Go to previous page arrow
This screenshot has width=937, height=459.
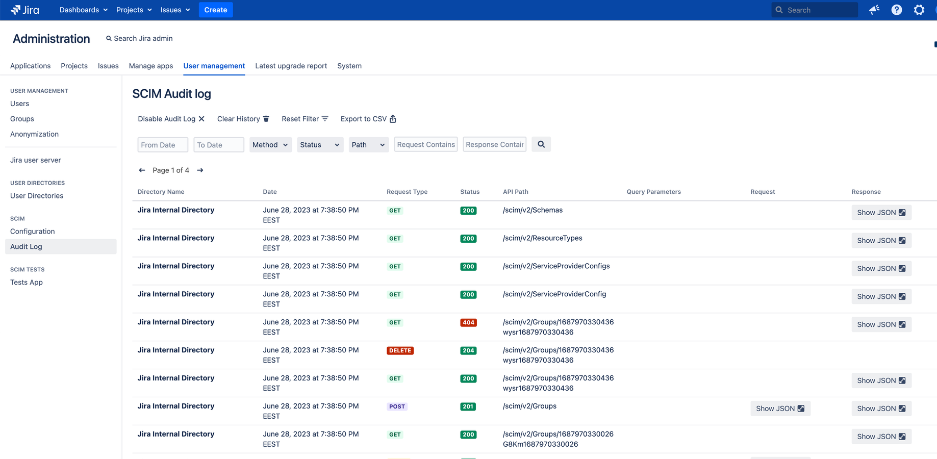[142, 170]
